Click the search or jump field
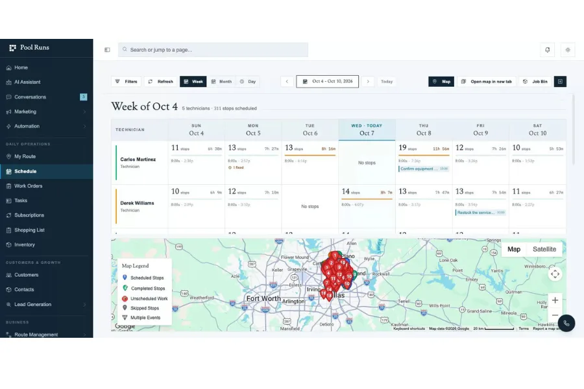 click(x=213, y=50)
